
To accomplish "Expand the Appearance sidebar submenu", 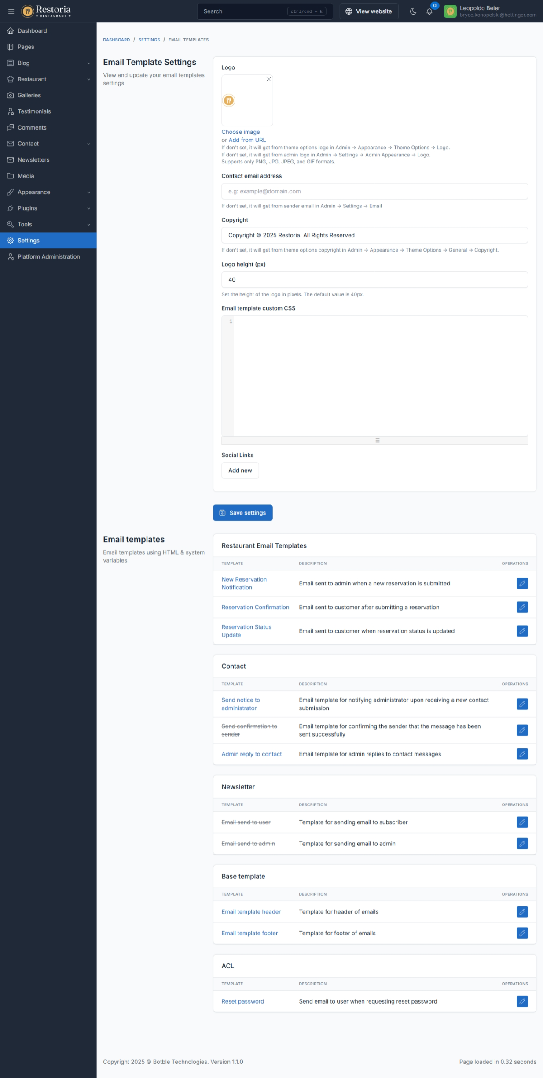I will tap(48, 192).
